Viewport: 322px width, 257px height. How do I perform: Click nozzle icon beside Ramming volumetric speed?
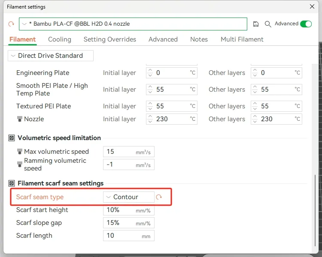click(x=19, y=164)
